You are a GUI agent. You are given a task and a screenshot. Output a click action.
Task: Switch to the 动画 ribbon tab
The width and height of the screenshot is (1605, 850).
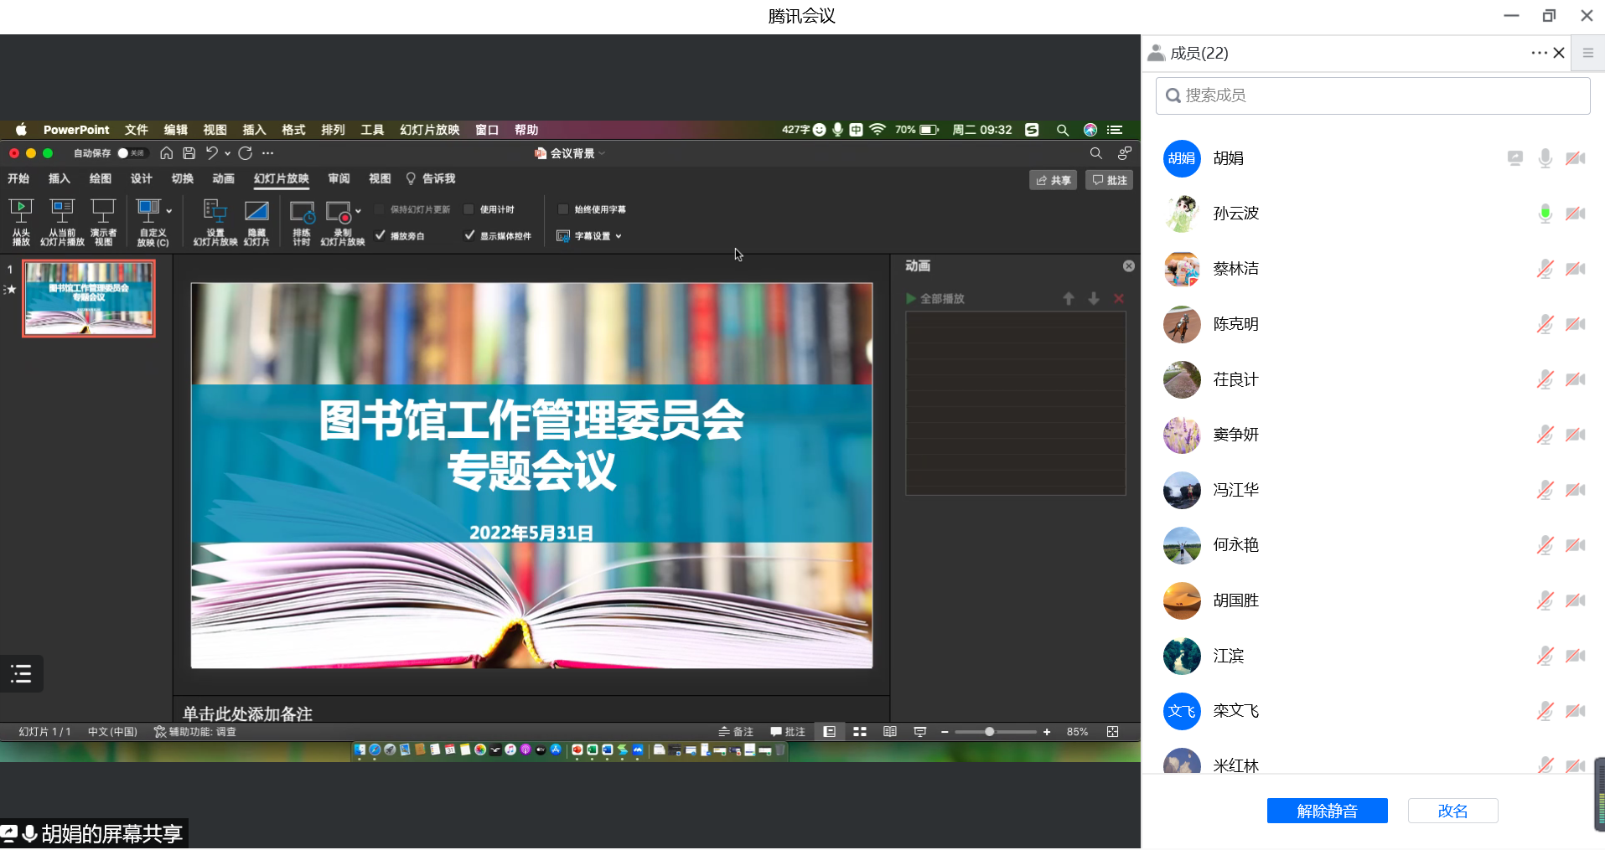[x=223, y=178]
